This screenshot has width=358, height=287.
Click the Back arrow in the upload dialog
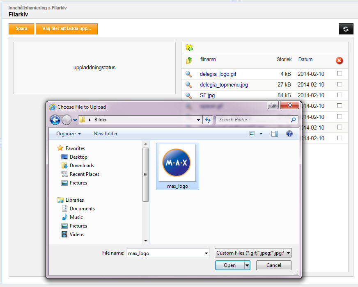point(55,120)
